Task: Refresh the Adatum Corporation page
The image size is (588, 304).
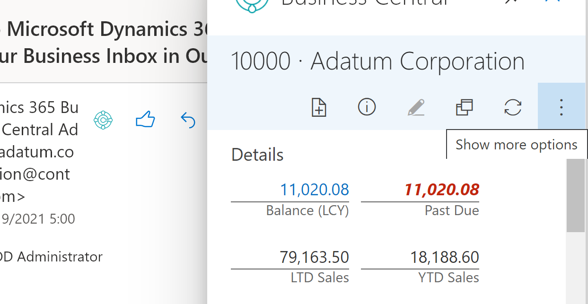Action: click(513, 107)
